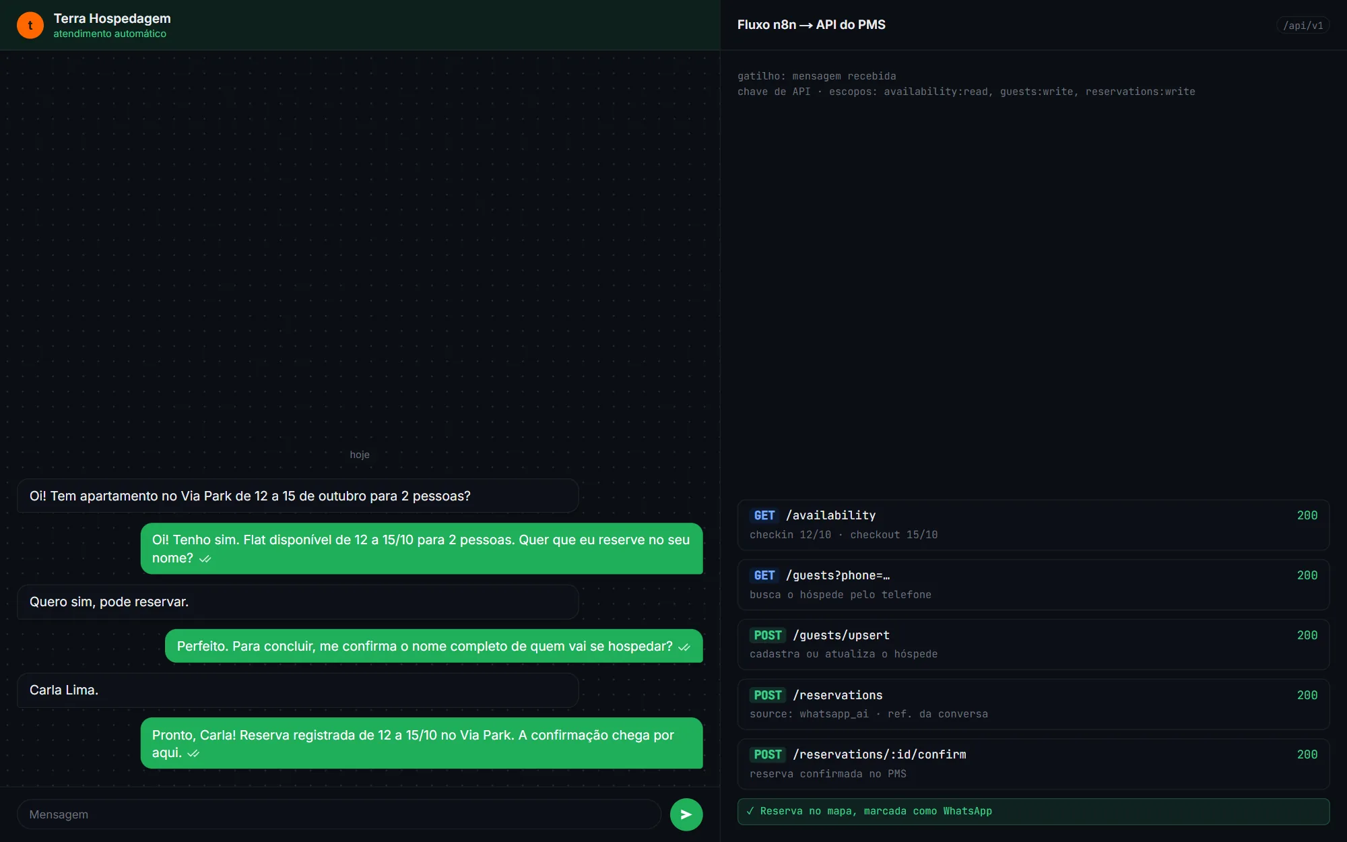The height and width of the screenshot is (842, 1347).
Task: Click 'reserva confirmada no PMS' detail
Action: (828, 774)
